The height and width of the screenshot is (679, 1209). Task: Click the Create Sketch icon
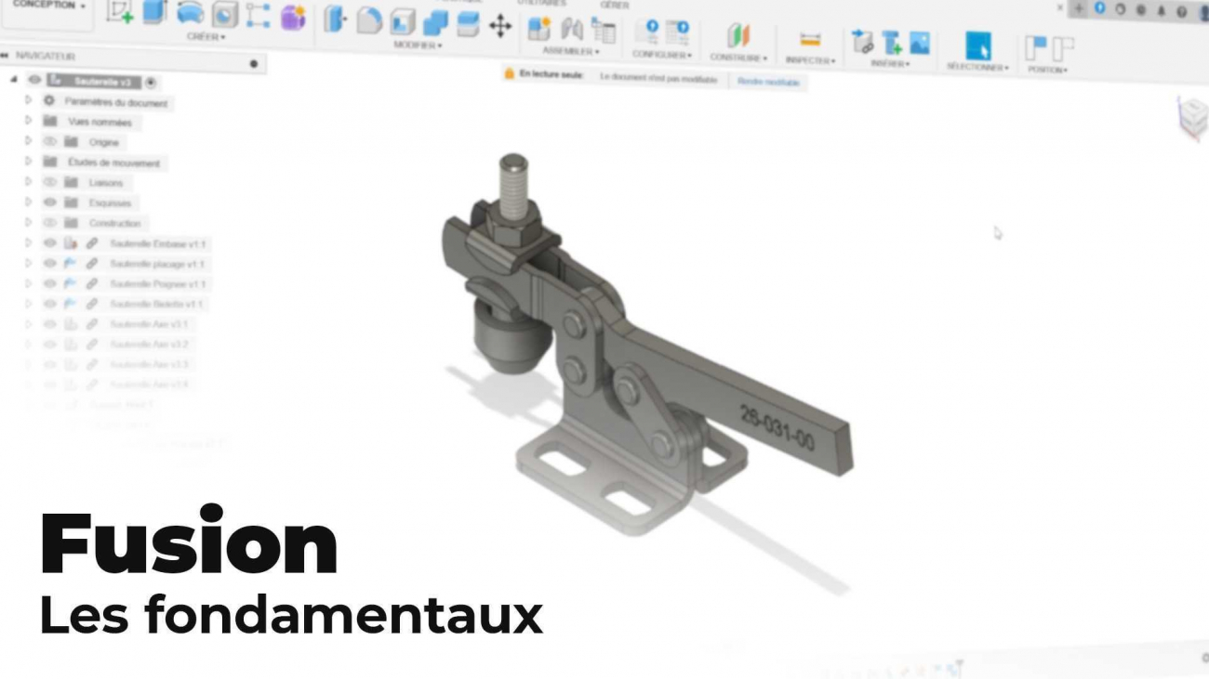tap(119, 12)
